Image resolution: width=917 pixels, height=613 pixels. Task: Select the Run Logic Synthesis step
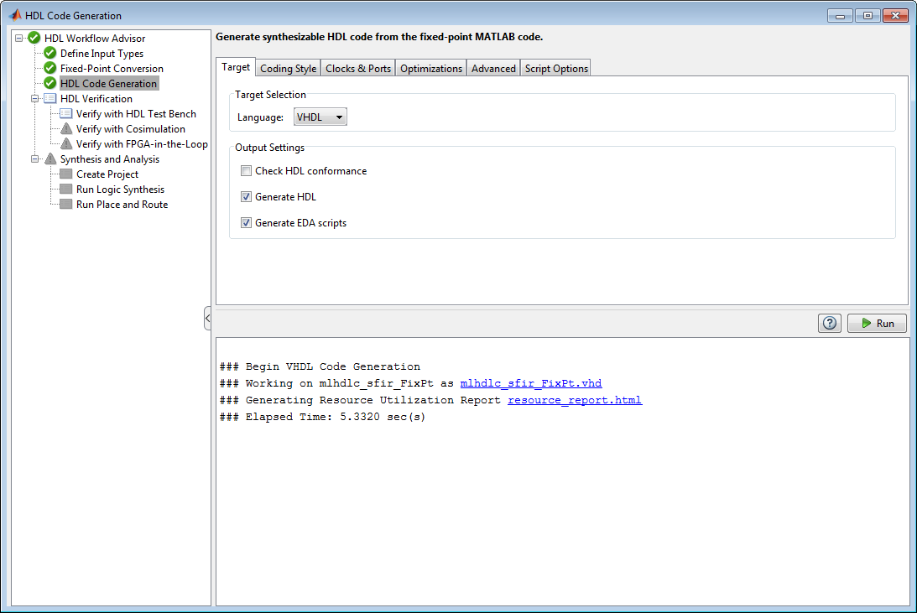pos(121,190)
